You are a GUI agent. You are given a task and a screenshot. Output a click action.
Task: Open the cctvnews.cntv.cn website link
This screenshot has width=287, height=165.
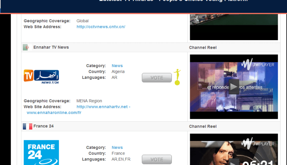pyautogui.click(x=101, y=27)
